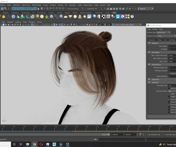Click the blue Chaos Cloud shelf icon
This screenshot has height=147, width=176.
pos(118,16)
